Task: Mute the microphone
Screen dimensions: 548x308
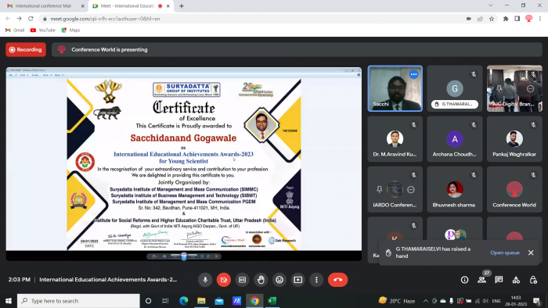Action: coord(205,280)
